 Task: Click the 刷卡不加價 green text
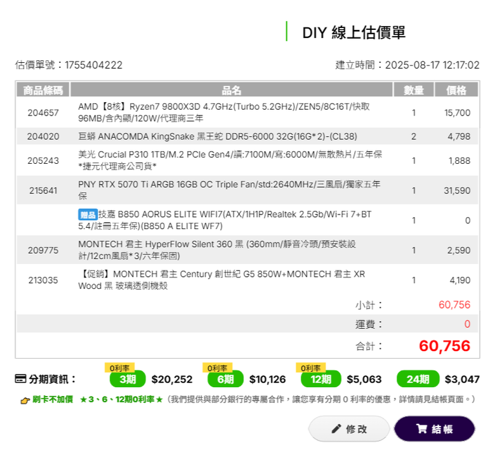(53, 399)
